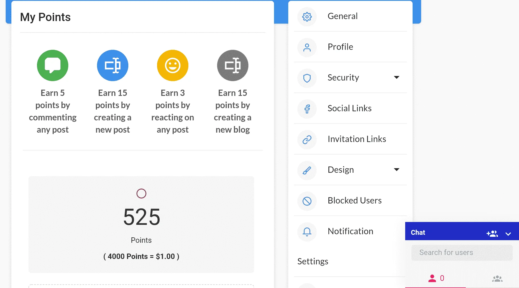Go to Social Links settings

(x=350, y=108)
